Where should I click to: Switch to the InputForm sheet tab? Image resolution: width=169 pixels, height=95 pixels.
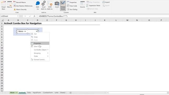[37, 93]
